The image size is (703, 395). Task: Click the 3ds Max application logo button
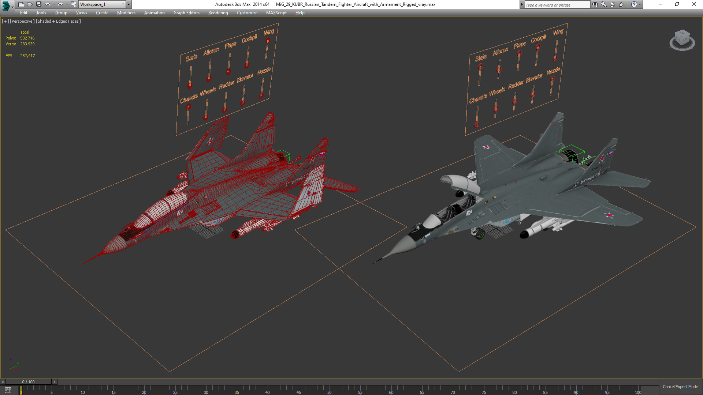pyautogui.click(x=6, y=5)
